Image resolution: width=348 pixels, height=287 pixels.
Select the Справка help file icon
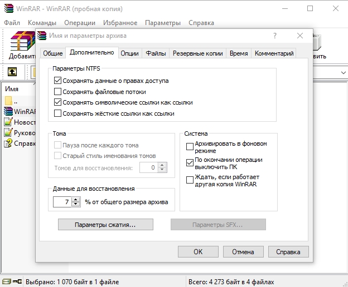click(8, 143)
